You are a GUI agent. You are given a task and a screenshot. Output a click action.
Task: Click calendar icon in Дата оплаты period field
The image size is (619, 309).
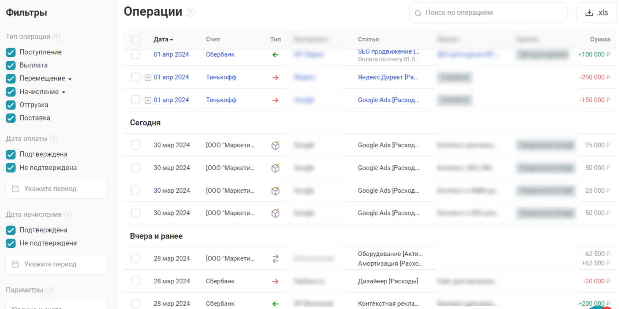15,189
